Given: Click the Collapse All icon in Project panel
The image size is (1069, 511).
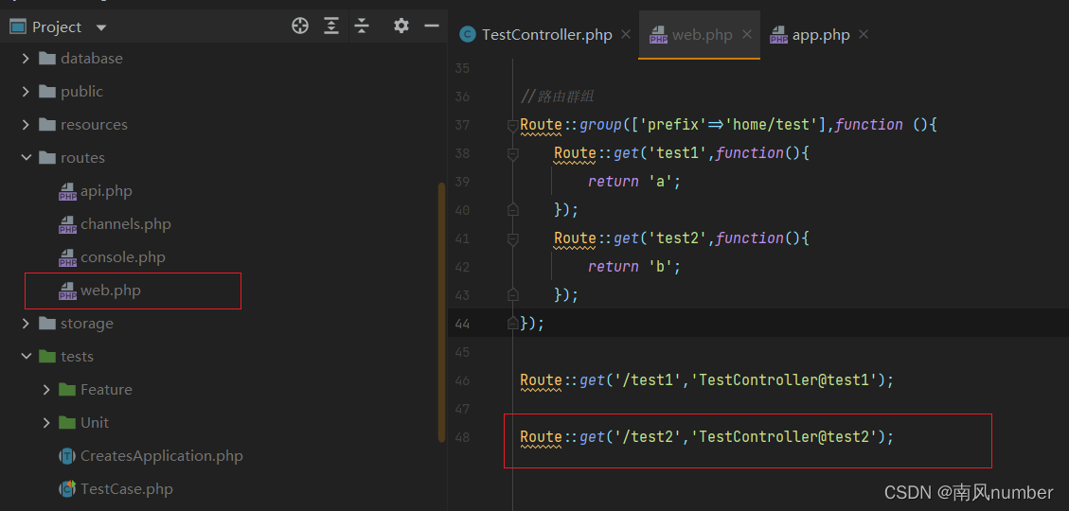Looking at the screenshot, I should (x=362, y=26).
